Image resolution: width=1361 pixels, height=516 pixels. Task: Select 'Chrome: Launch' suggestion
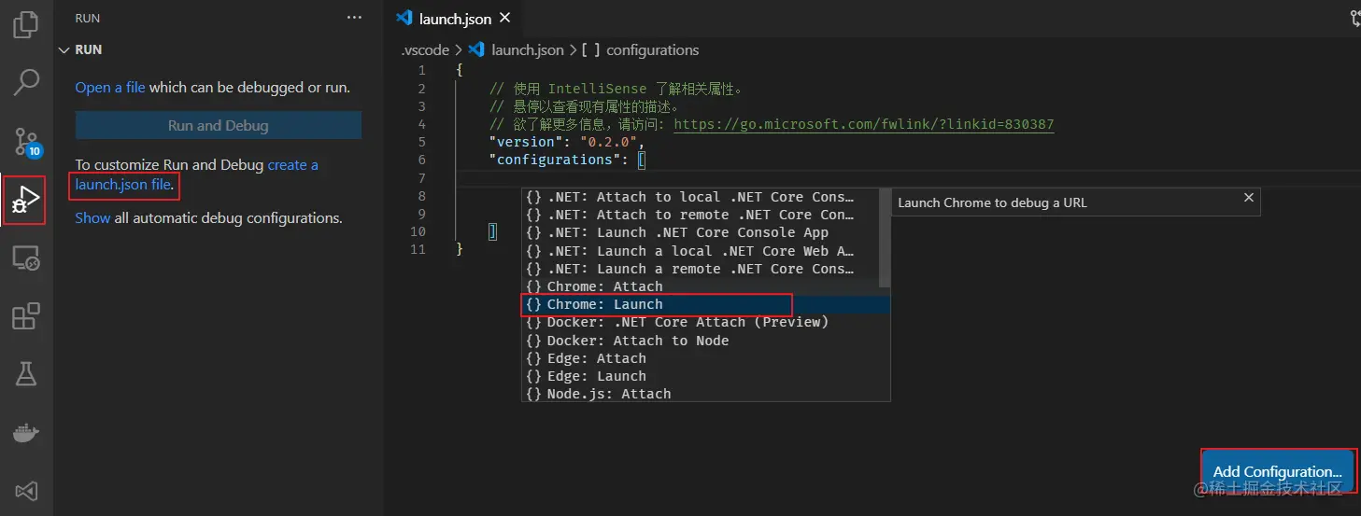[x=705, y=304]
